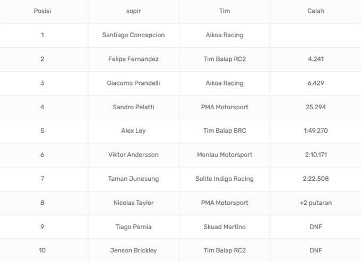Click the Skuad Martino team cell
361x262 pixels.
(225, 226)
